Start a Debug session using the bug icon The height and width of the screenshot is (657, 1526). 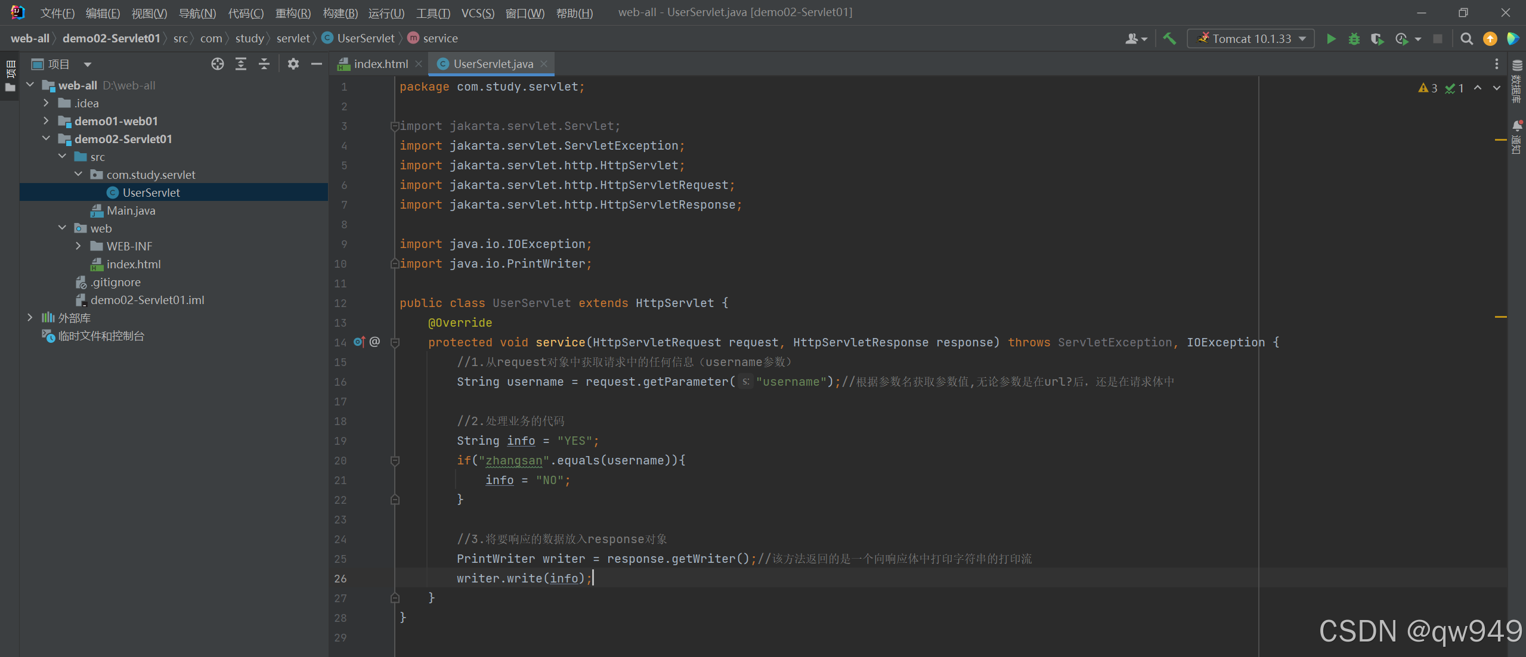pyautogui.click(x=1354, y=38)
